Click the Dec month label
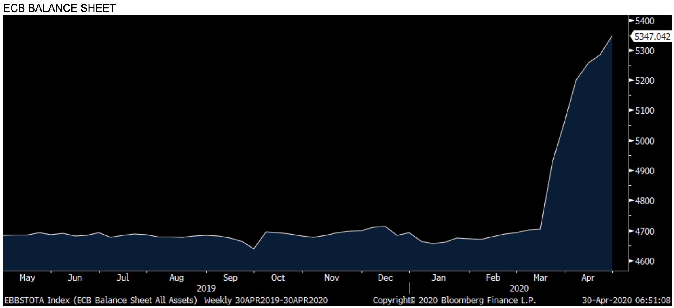This screenshot has width=674, height=308. coord(385,278)
